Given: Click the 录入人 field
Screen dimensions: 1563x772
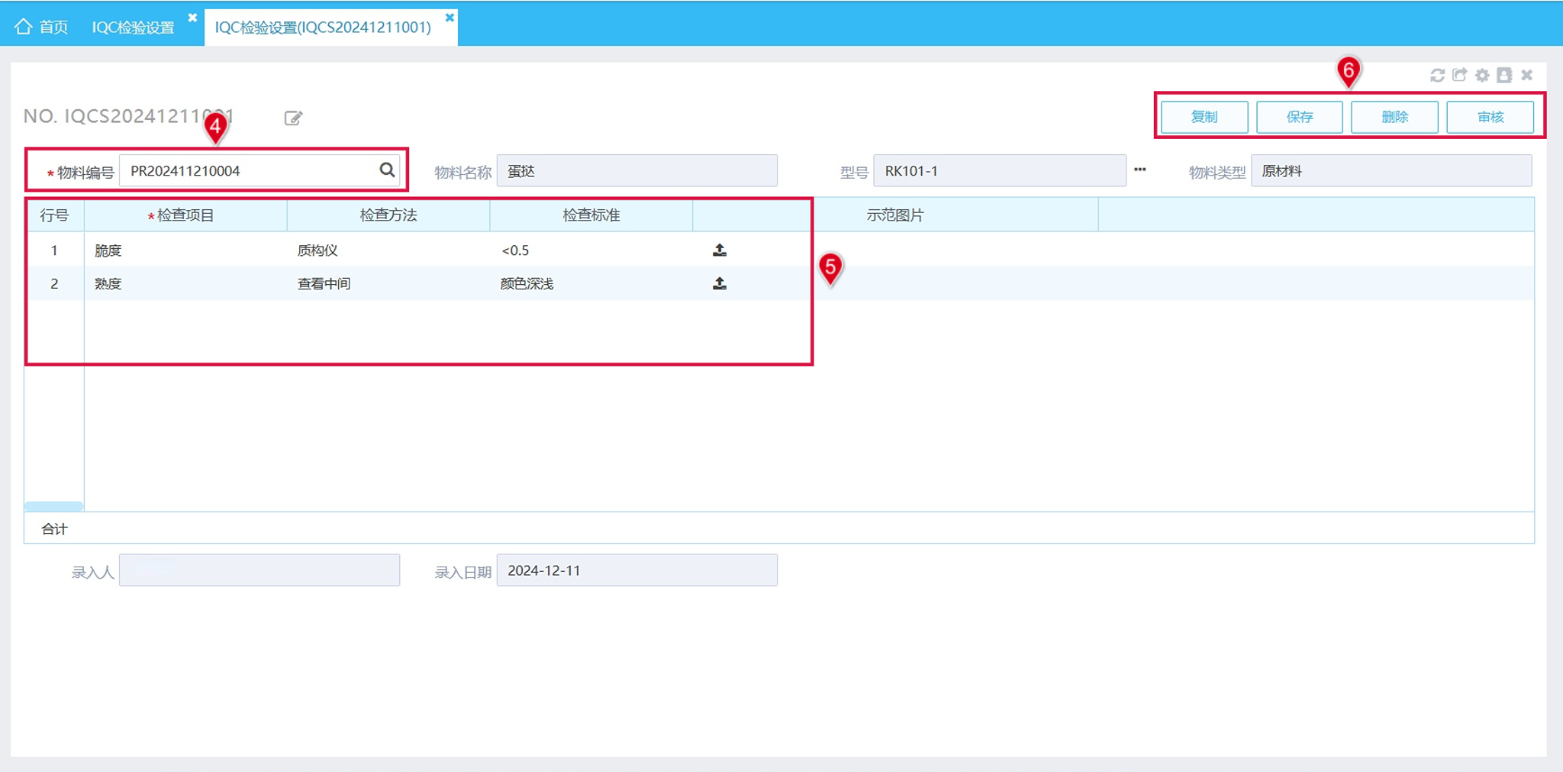Looking at the screenshot, I should click(x=259, y=570).
